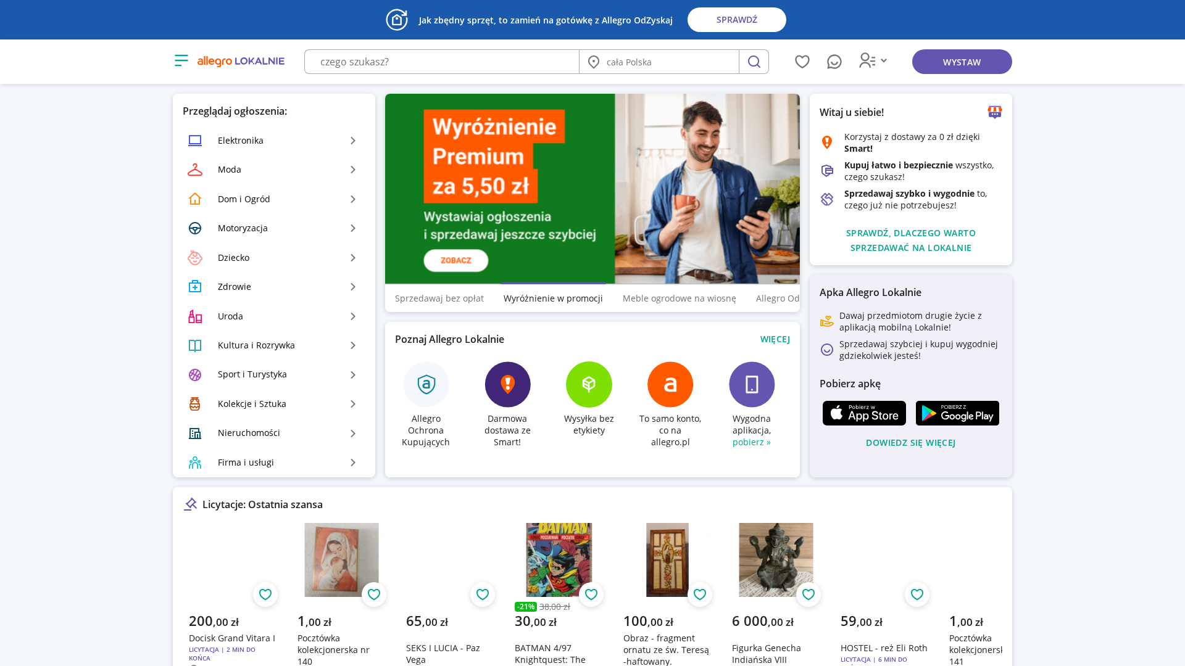1185x666 pixels.
Task: Click the Zdrowie first aid icon
Action: [195, 287]
